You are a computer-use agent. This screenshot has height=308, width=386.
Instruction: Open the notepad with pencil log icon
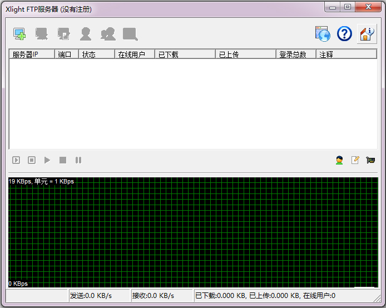coord(355,160)
